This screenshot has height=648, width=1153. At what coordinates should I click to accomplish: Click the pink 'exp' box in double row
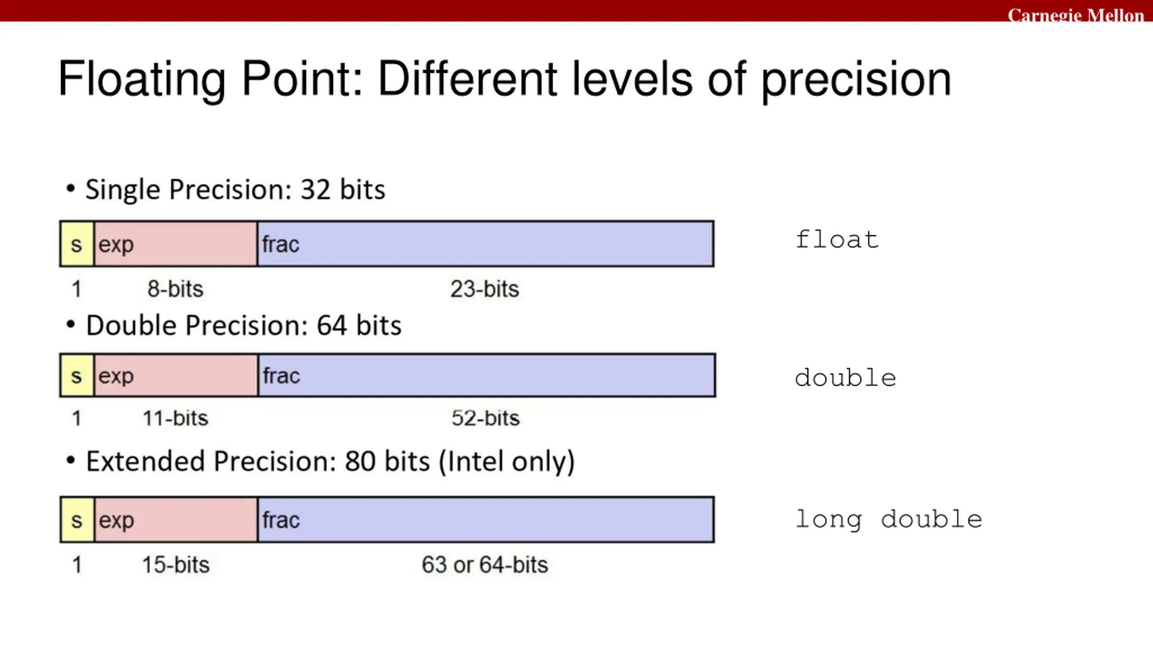pos(176,376)
